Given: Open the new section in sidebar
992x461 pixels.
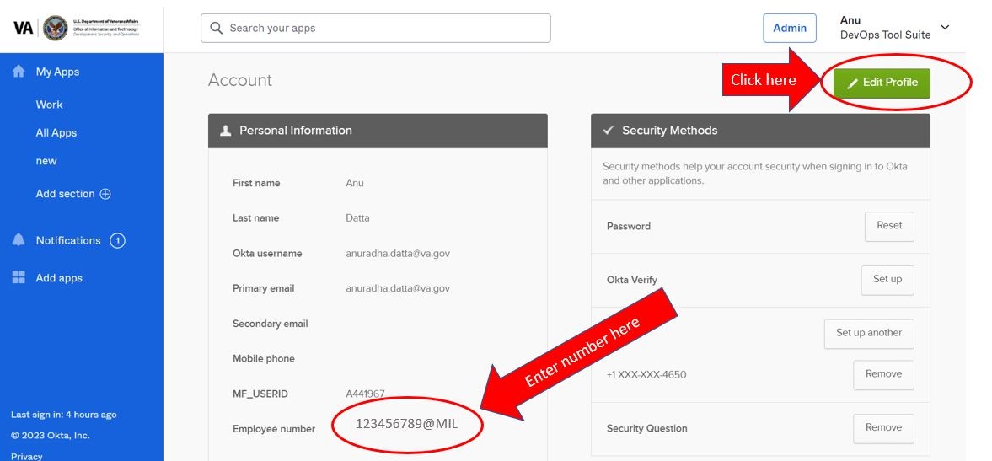Looking at the screenshot, I should pos(46,161).
